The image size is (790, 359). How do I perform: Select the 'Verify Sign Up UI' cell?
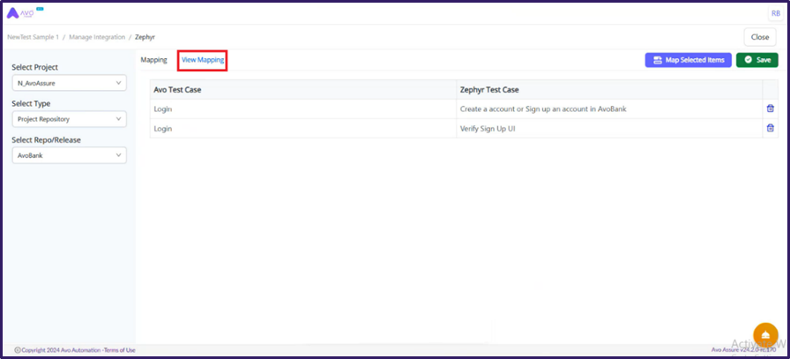488,128
